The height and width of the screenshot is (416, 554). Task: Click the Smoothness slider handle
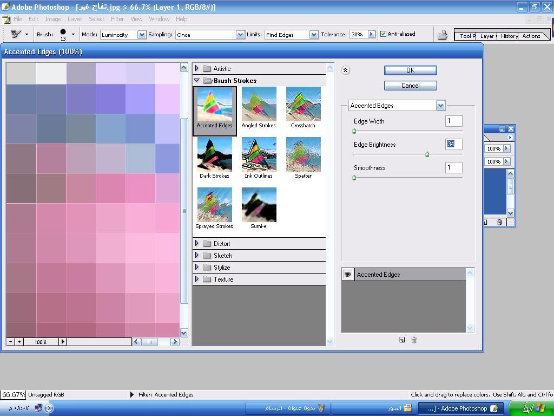(354, 178)
